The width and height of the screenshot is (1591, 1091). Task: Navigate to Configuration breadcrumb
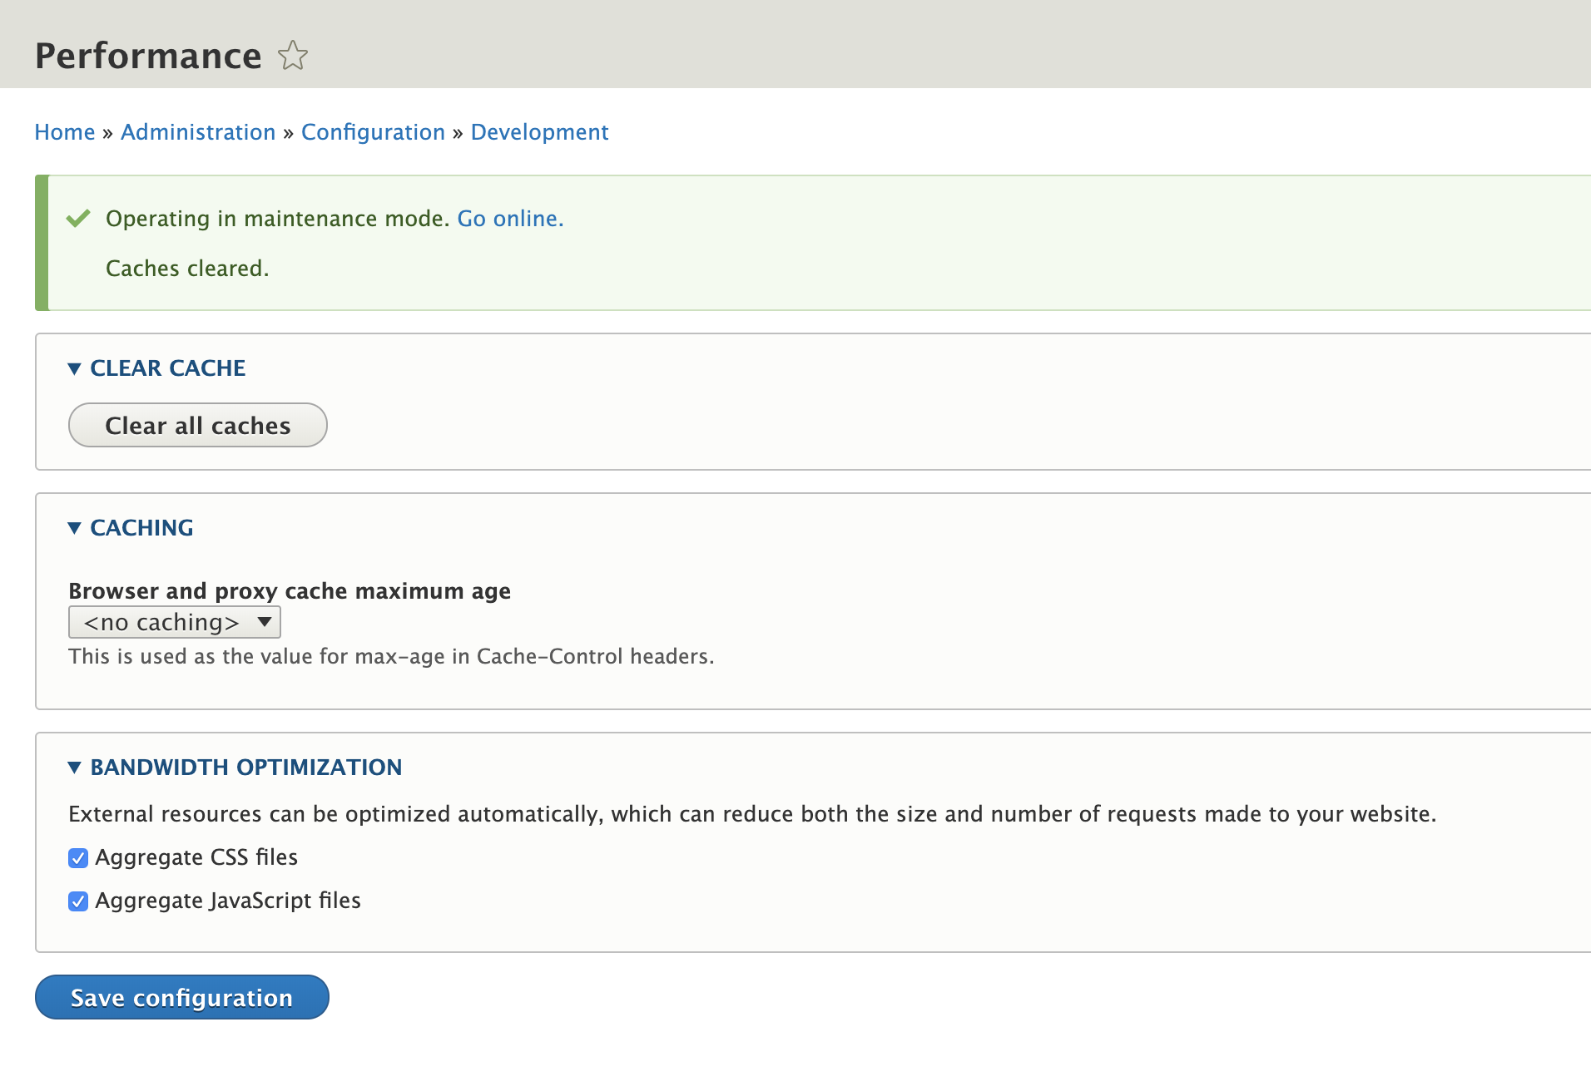pyautogui.click(x=373, y=132)
